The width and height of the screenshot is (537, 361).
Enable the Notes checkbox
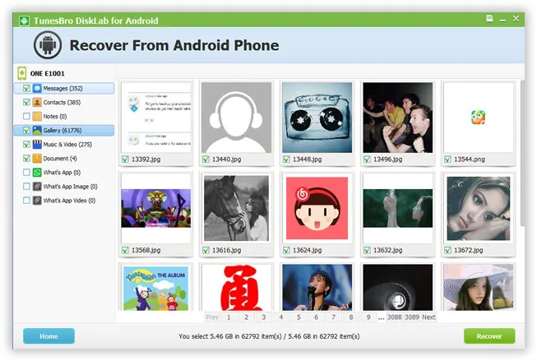click(x=26, y=116)
